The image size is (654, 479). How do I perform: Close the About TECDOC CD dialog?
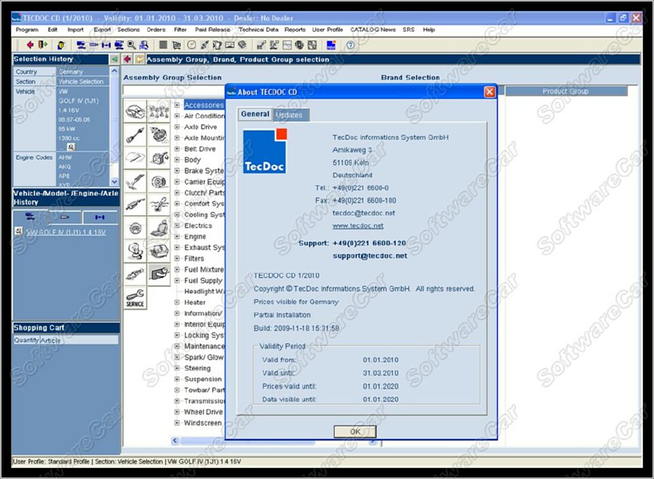point(489,92)
